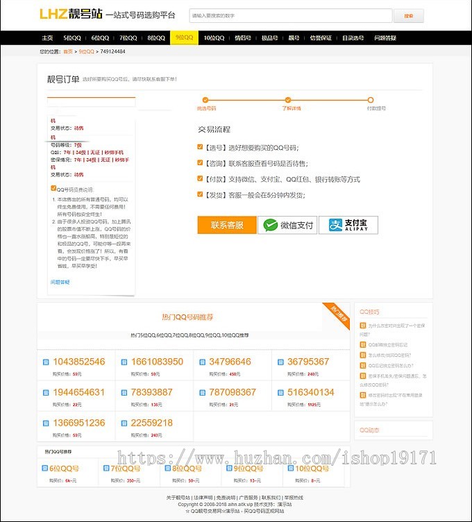Click the 靓 icon beside QQ忘记独立密码怎么办

pos(363,366)
